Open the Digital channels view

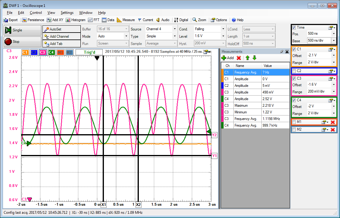pos(181,20)
